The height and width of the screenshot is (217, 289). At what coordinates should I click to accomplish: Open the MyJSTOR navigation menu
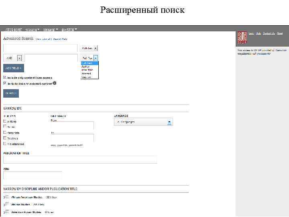click(x=69, y=30)
